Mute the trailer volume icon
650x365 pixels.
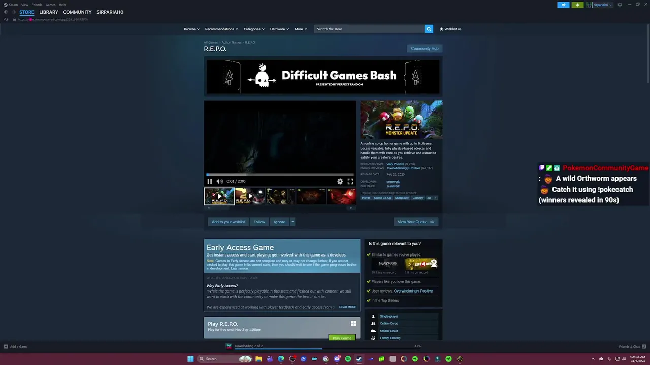point(219,181)
